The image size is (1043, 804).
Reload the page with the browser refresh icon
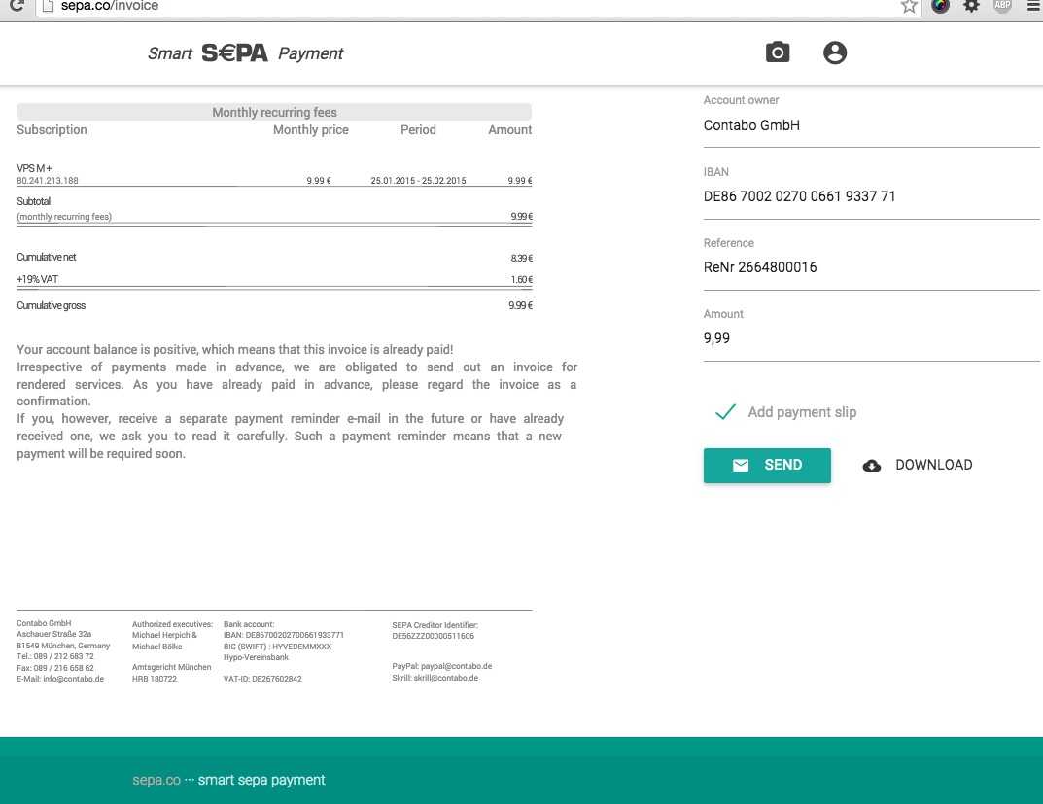[17, 6]
